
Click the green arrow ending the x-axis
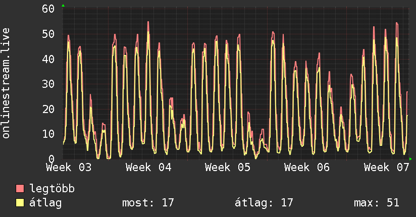coord(410,159)
